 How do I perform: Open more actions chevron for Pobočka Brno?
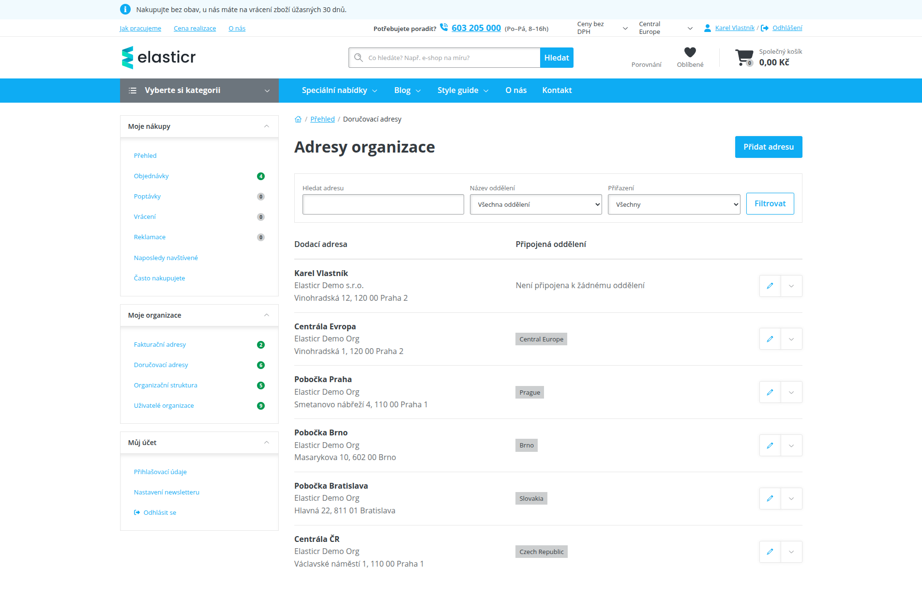tap(791, 446)
